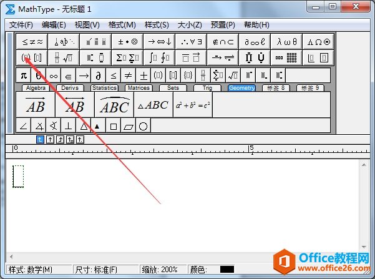Open the uppercase Greek letters palette
Viewport: 375px width, 279px height.
click(x=318, y=42)
